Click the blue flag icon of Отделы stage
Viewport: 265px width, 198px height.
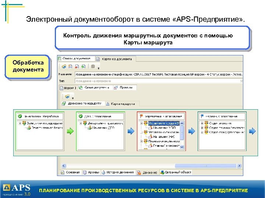click(202, 116)
